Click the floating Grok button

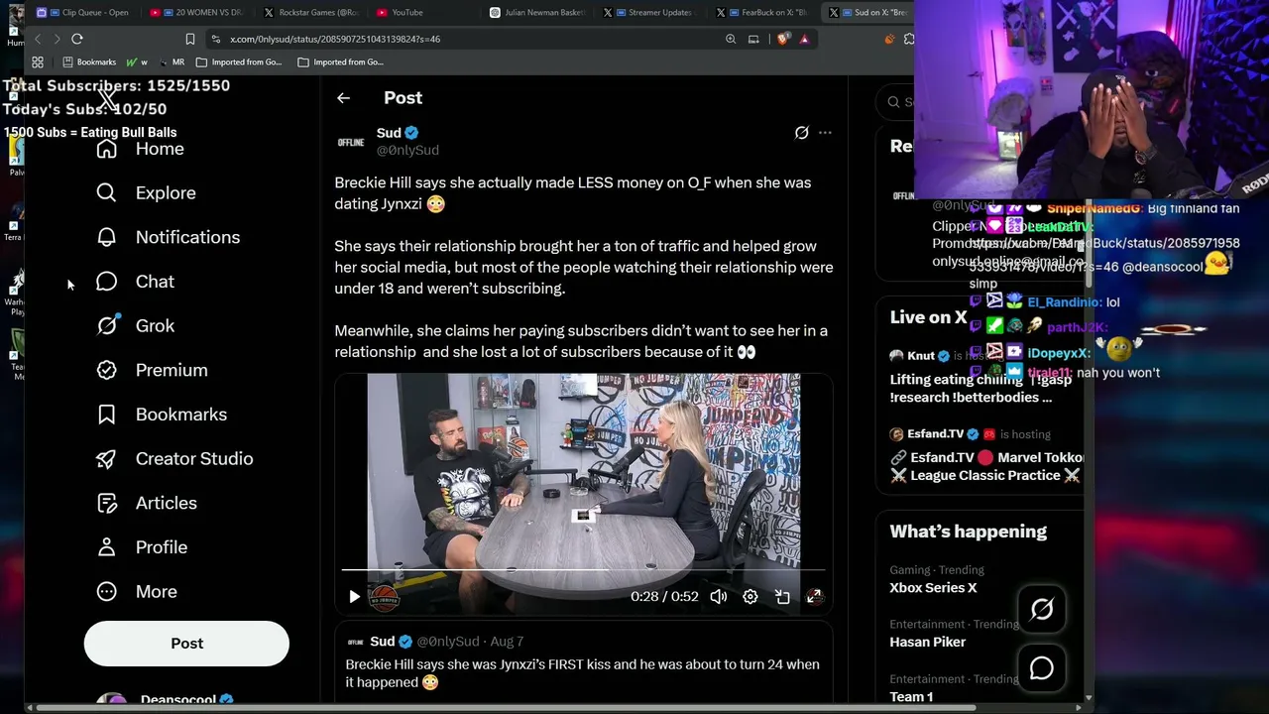pos(1041,610)
